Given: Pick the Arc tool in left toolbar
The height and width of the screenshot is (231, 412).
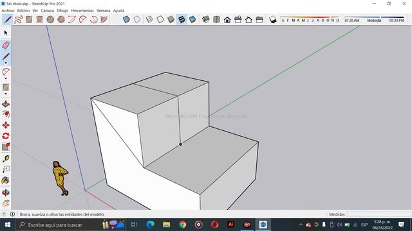Looking at the screenshot, I should point(6,71).
